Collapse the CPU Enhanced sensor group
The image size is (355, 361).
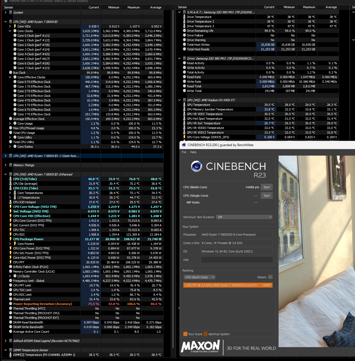tap(5, 174)
